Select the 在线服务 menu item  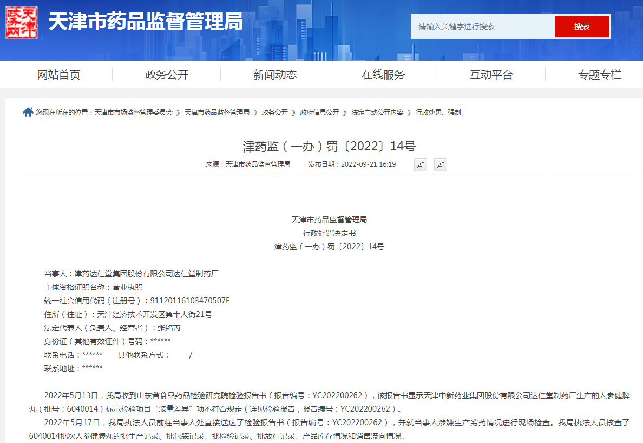click(x=383, y=75)
